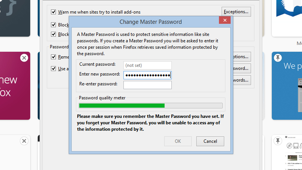Screen dimensions: 302x170
Task: Click the Current password (not set) field
Action: pyautogui.click(x=148, y=65)
